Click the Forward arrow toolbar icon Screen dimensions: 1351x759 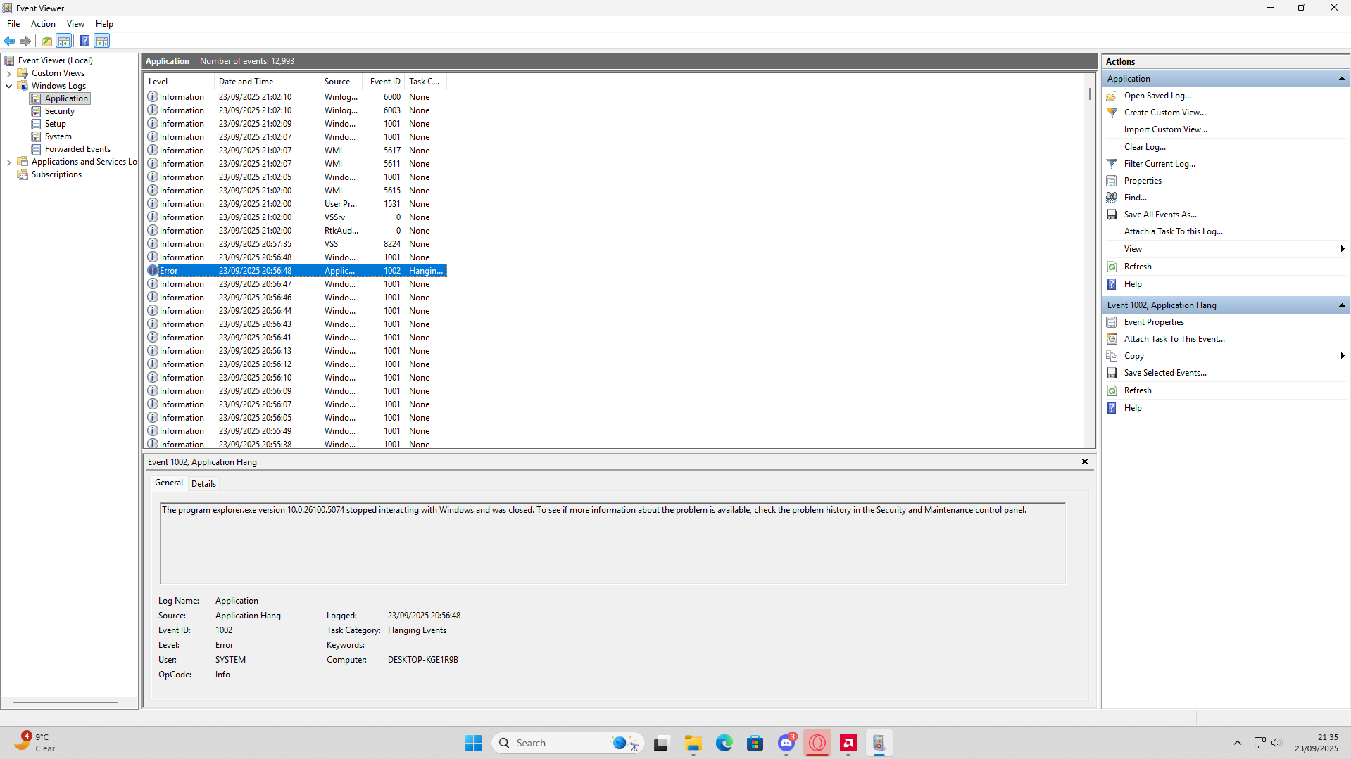pyautogui.click(x=25, y=41)
